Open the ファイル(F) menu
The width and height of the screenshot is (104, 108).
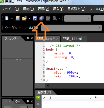(10, 9)
